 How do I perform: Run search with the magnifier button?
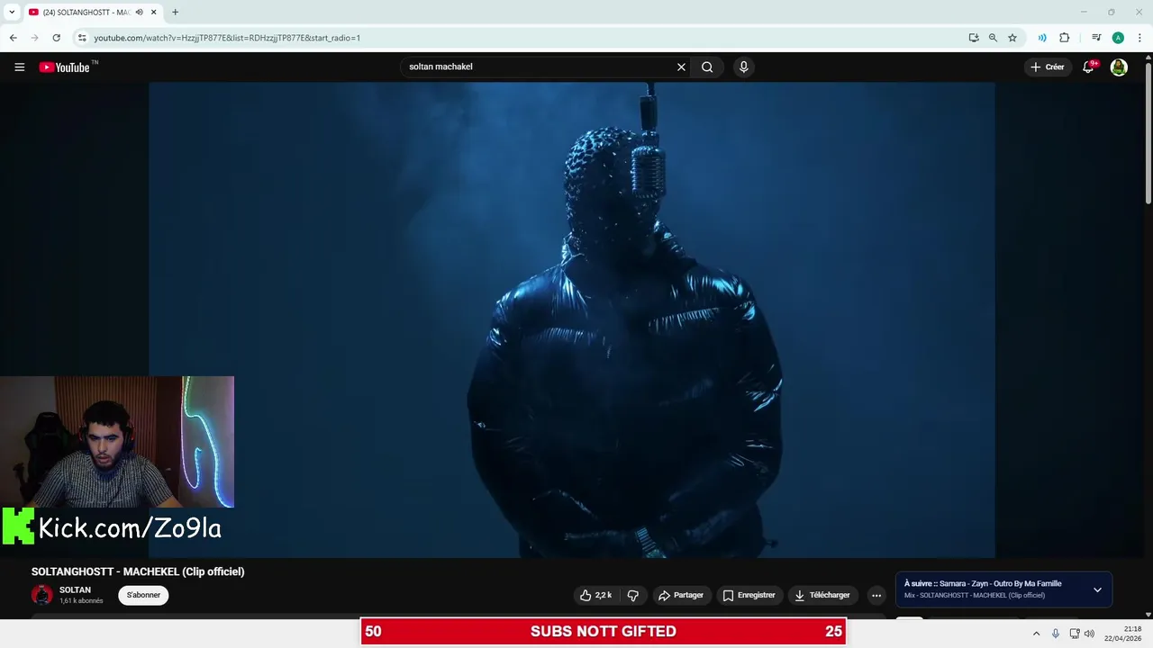(707, 67)
